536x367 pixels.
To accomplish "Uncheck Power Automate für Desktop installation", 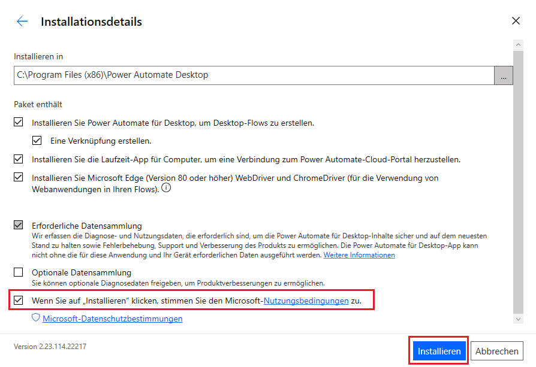I will (x=19, y=122).
